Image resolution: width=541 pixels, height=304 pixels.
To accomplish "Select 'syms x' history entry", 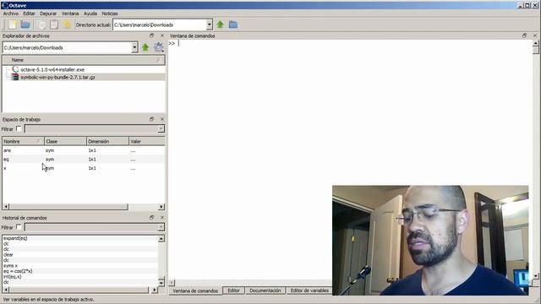I will pos(10,266).
